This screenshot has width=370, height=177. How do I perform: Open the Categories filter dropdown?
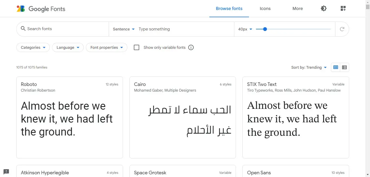tap(33, 47)
